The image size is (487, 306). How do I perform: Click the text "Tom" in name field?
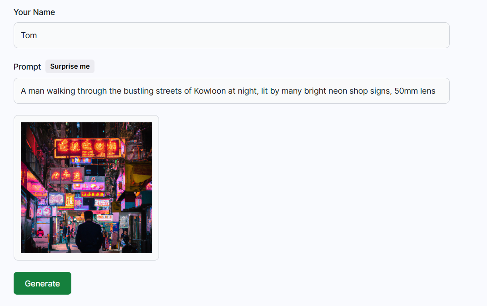click(29, 35)
